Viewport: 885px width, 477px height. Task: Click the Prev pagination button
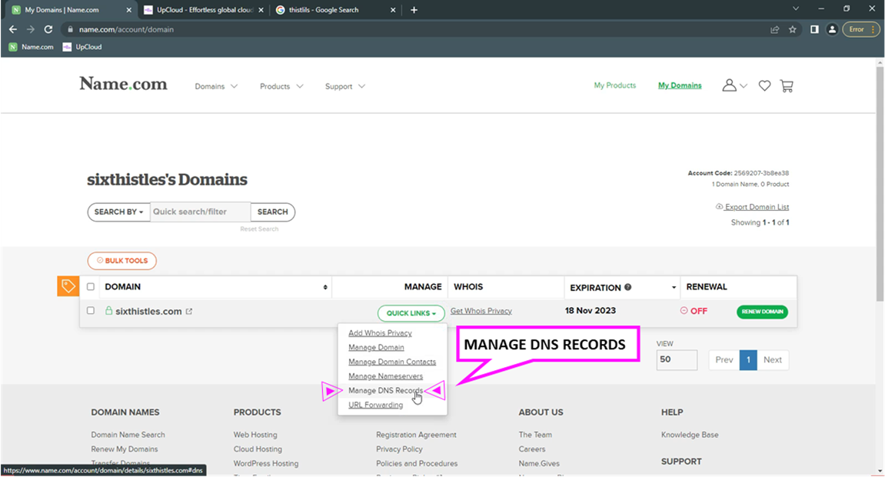coord(724,359)
